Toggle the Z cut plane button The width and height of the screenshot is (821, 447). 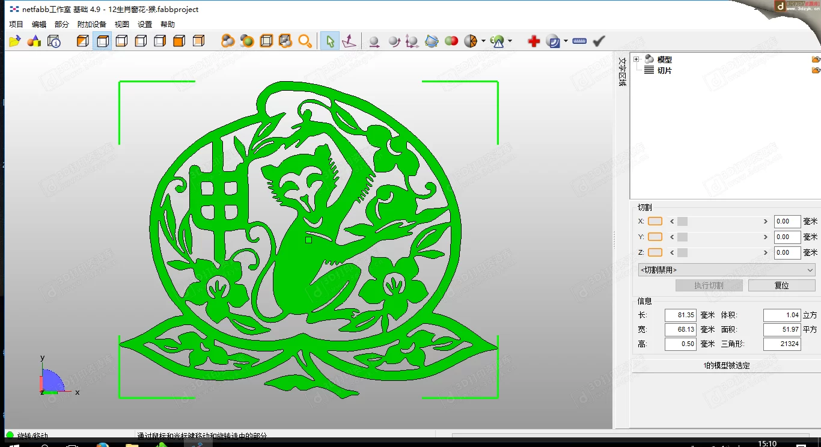655,252
